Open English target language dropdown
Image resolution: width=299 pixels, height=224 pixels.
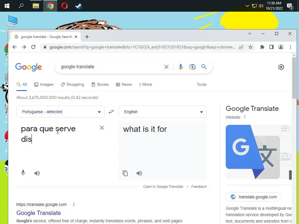(x=162, y=112)
